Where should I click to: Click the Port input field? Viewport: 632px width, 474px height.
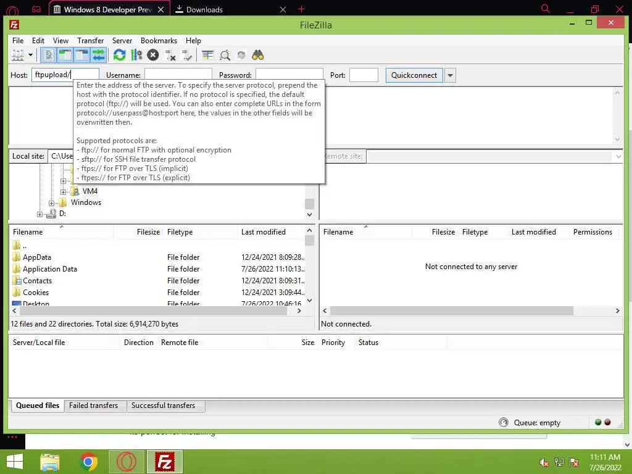click(364, 75)
